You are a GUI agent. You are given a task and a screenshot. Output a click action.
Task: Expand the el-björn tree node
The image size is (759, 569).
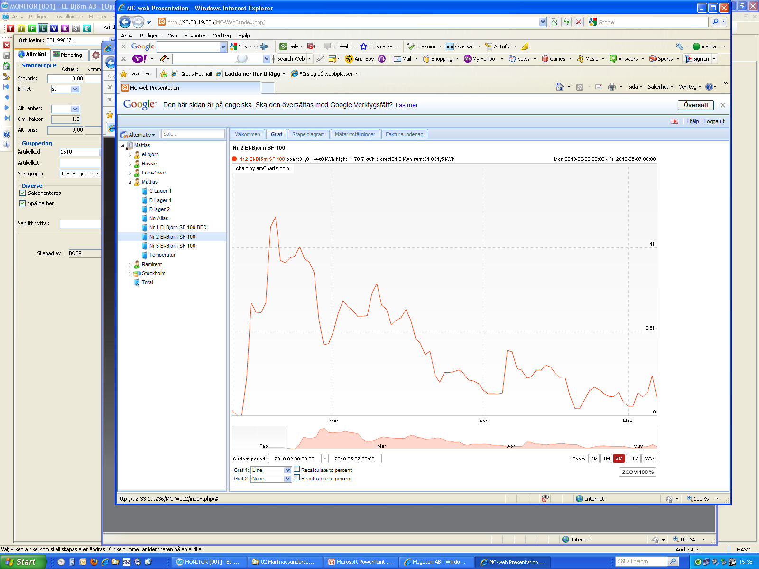130,155
